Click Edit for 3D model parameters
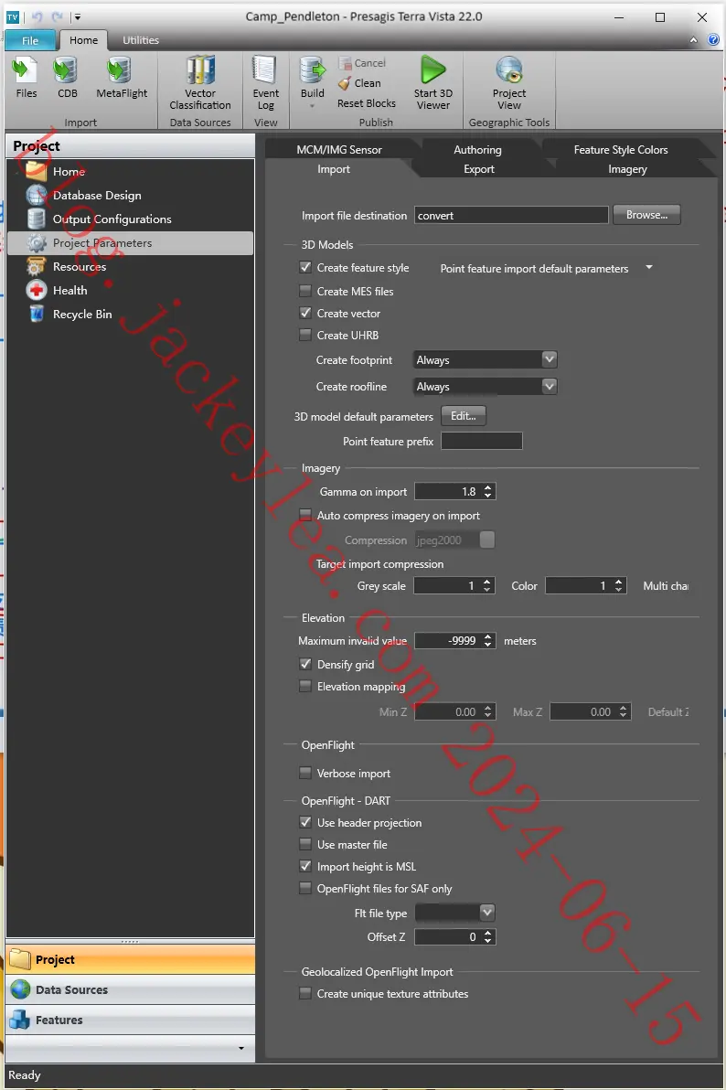This screenshot has height=1090, width=726. pyautogui.click(x=464, y=416)
